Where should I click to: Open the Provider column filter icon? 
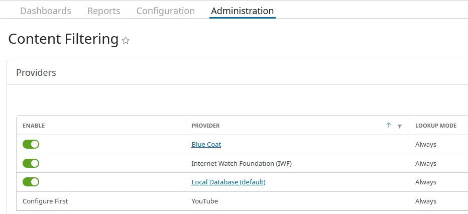[400, 126]
